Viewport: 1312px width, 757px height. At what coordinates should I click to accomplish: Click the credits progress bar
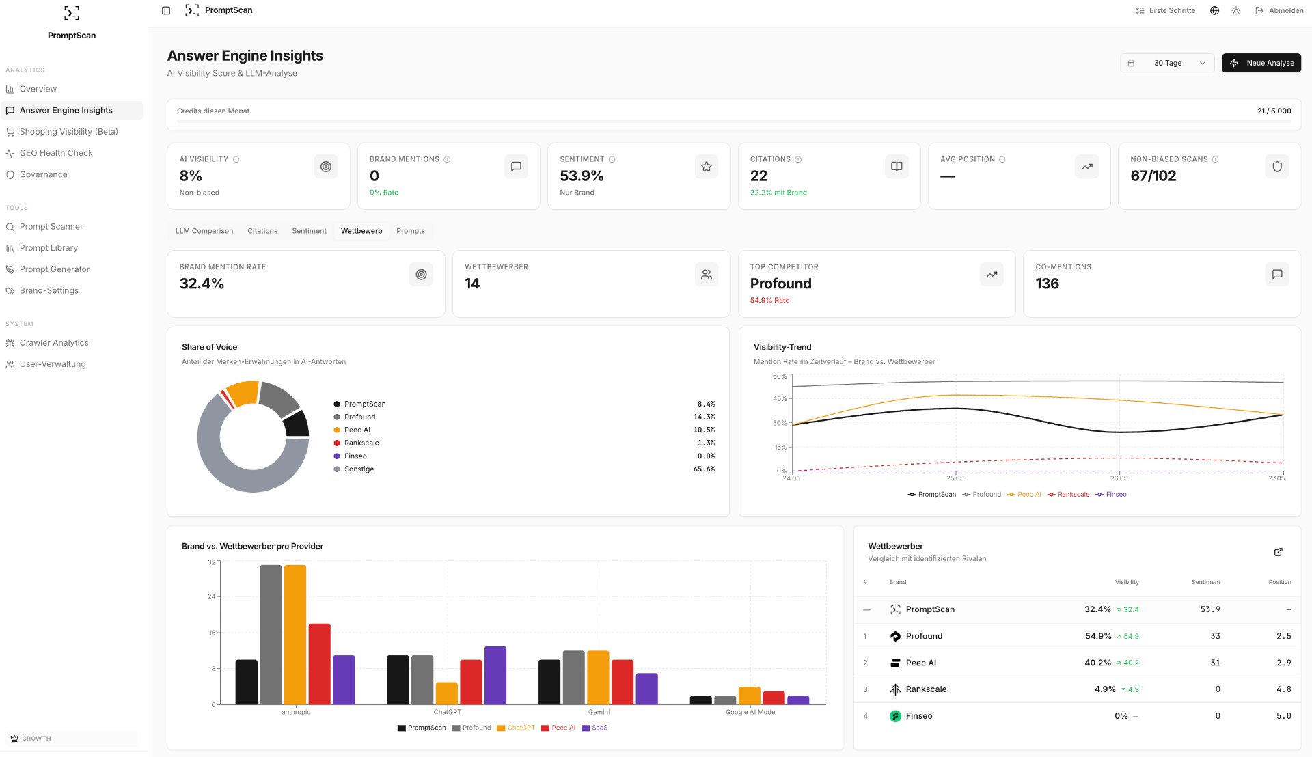(x=734, y=121)
